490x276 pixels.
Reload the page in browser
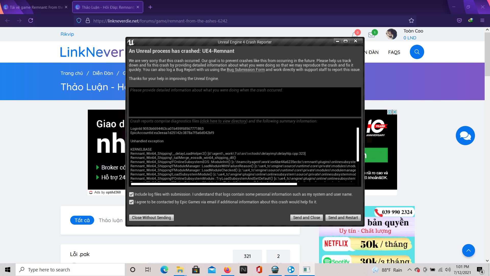[31, 21]
